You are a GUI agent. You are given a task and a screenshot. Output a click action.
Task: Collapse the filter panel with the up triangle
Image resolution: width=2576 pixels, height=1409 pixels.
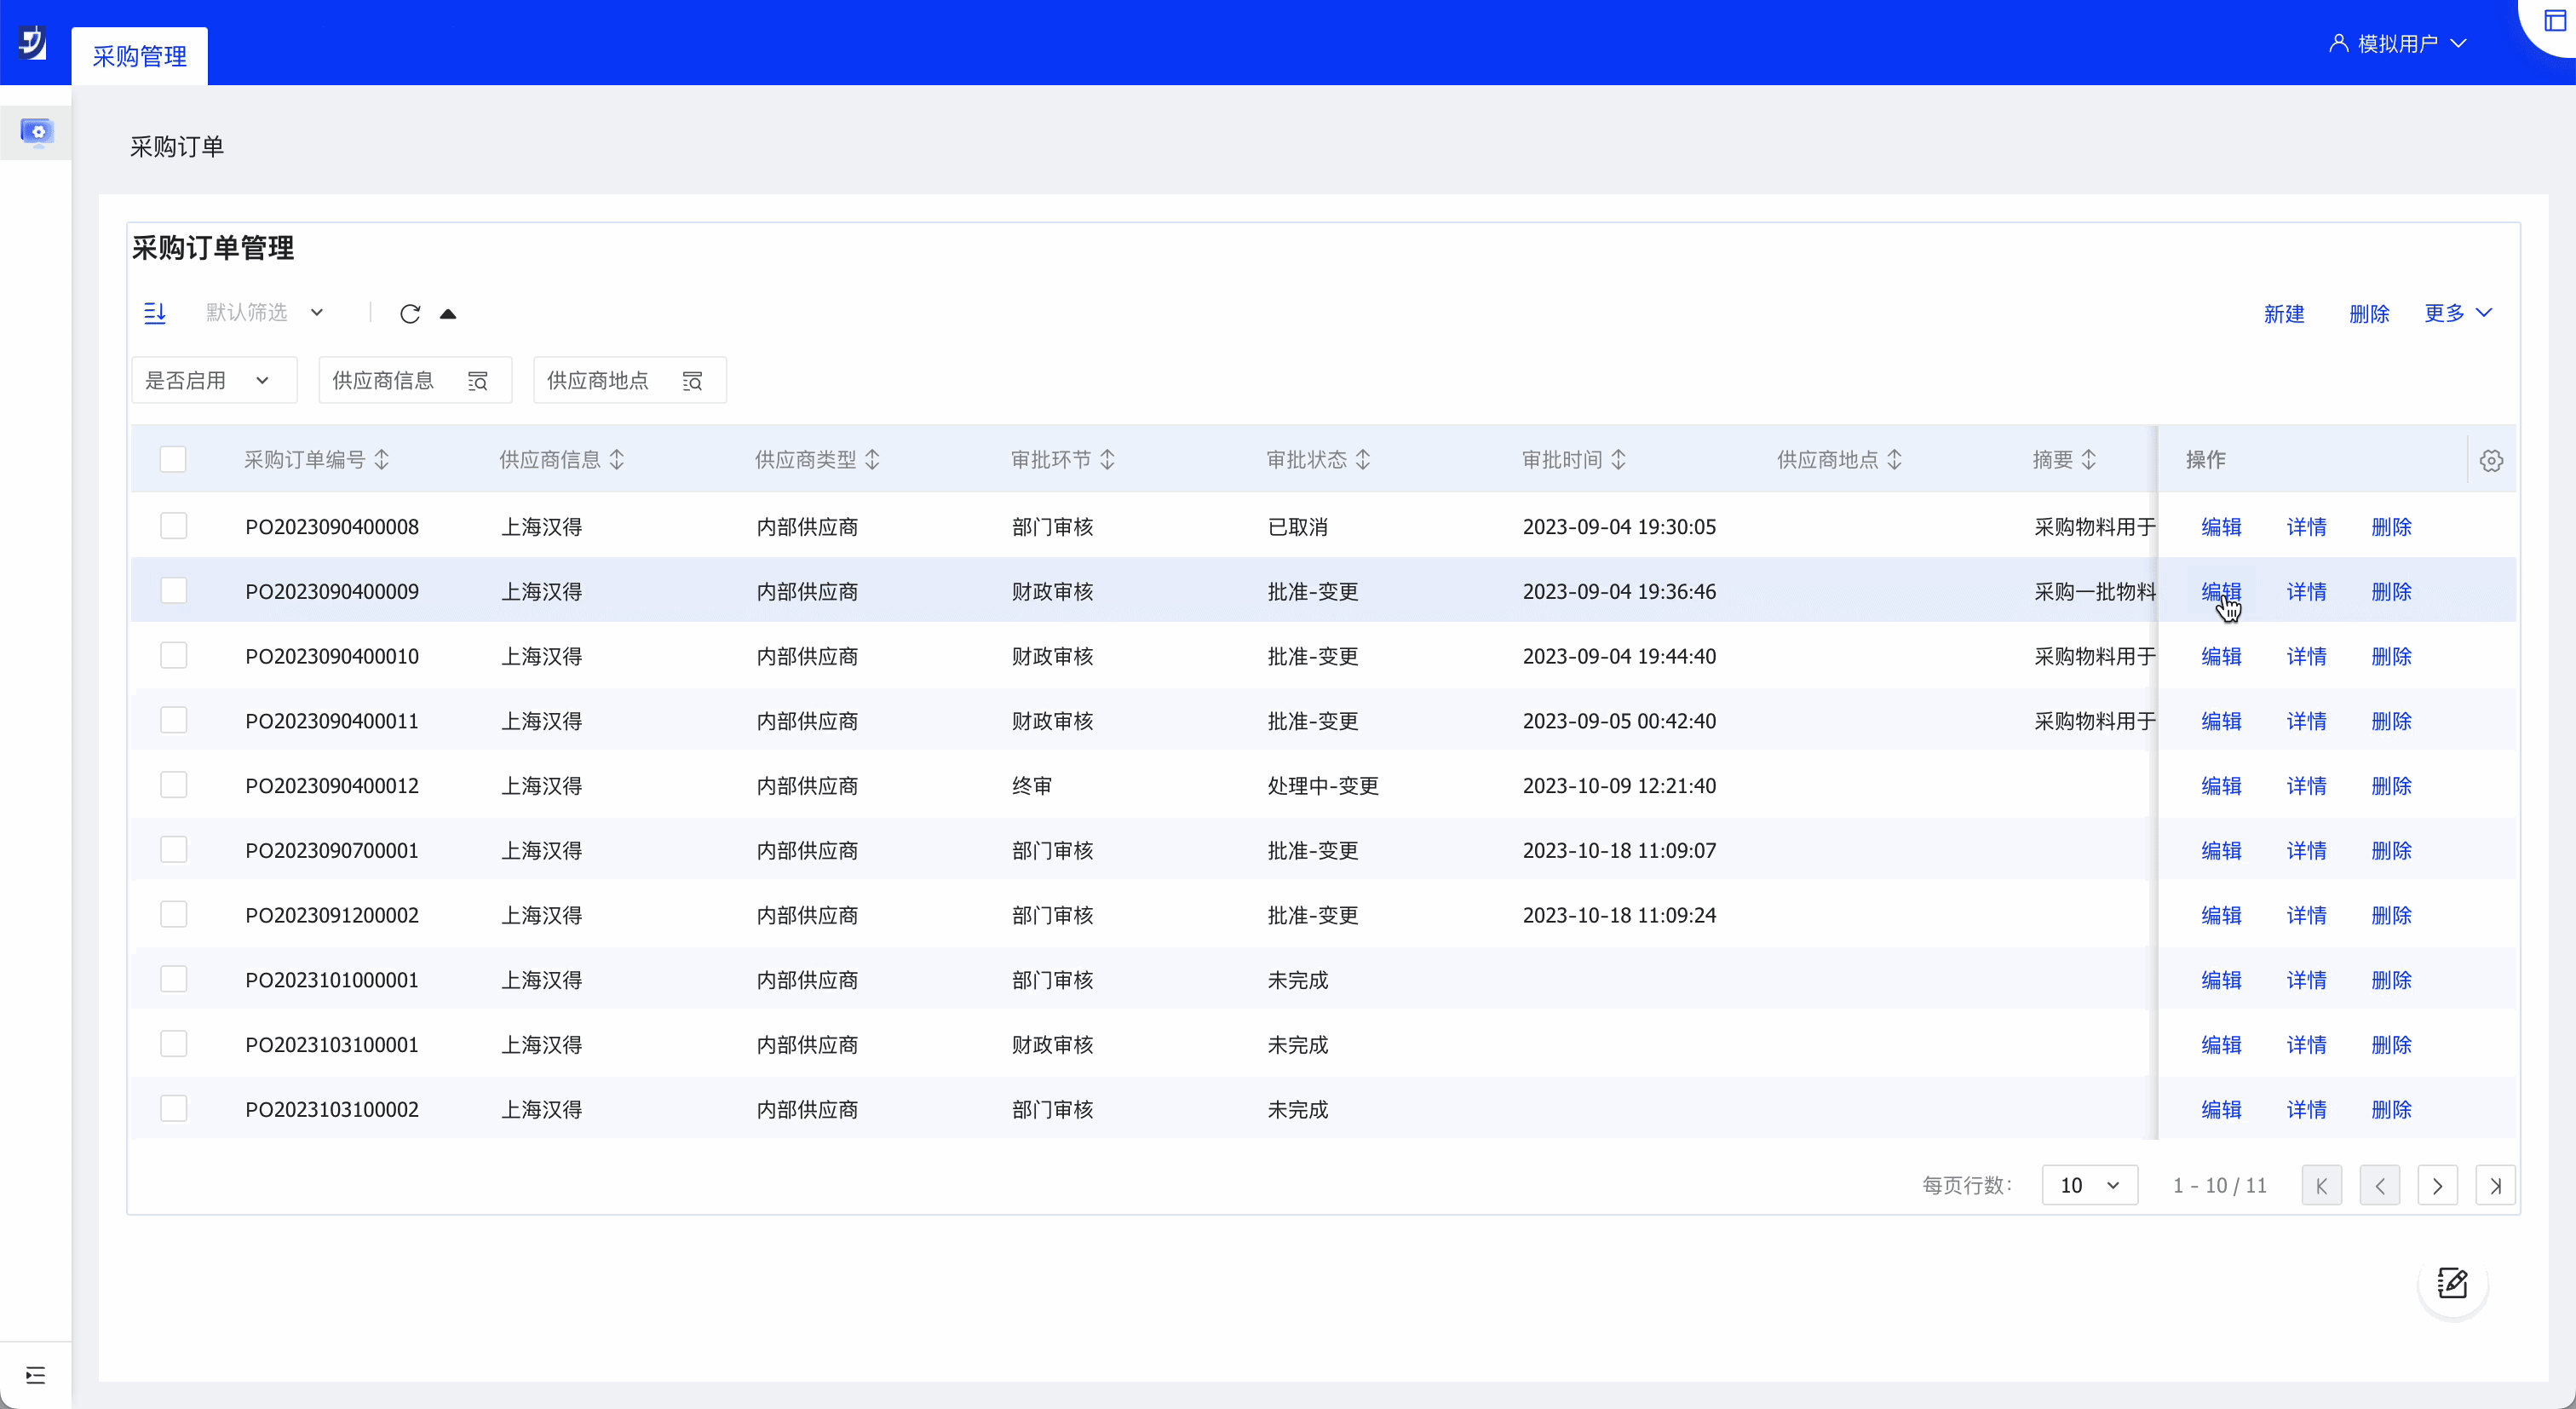[x=448, y=314]
